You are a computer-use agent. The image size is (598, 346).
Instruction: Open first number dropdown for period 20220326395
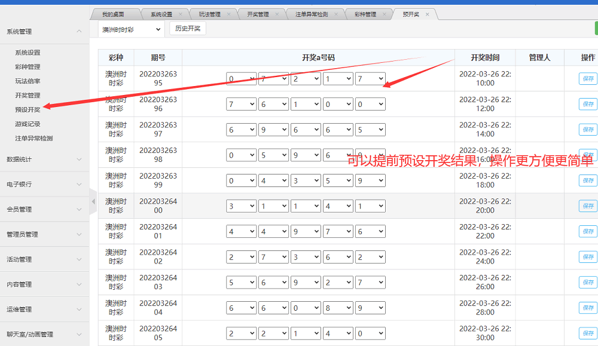[241, 79]
